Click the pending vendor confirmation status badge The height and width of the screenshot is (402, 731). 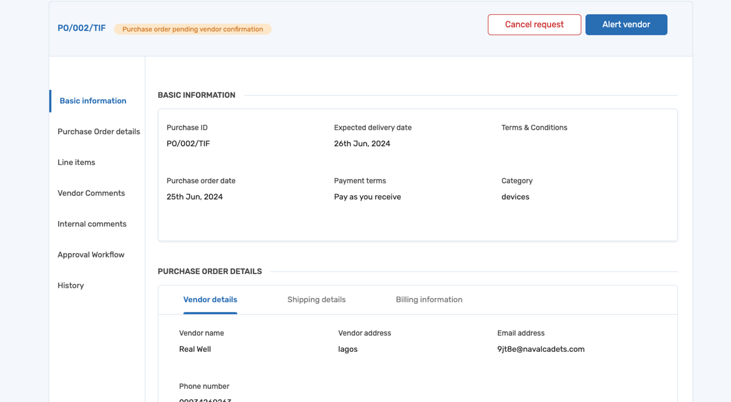(193, 29)
